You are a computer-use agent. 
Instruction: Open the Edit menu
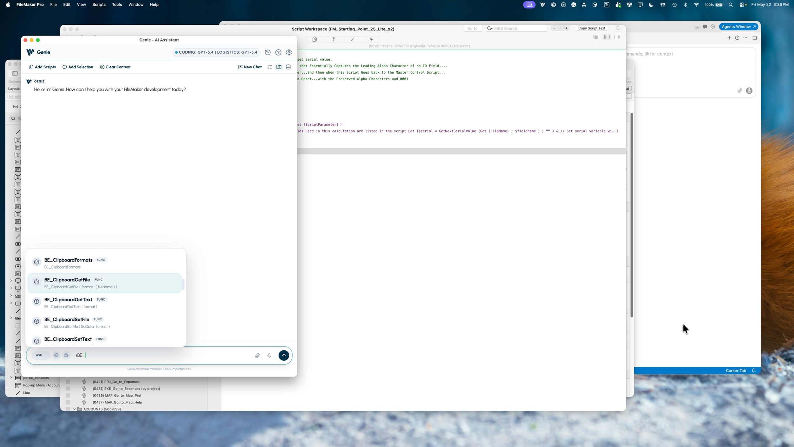click(67, 4)
